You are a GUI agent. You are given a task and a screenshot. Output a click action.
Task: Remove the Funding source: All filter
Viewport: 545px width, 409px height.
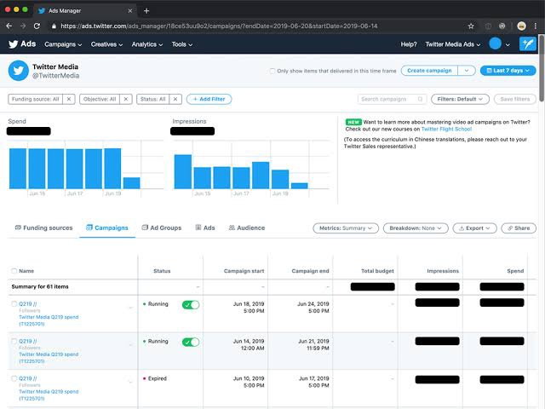tap(69, 99)
